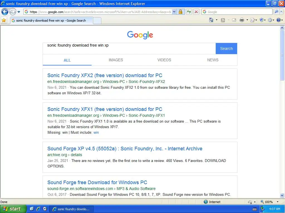Open Sonic Foundry XFX2 download result
Image resolution: width=285 pixels, height=213 pixels.
(105, 75)
